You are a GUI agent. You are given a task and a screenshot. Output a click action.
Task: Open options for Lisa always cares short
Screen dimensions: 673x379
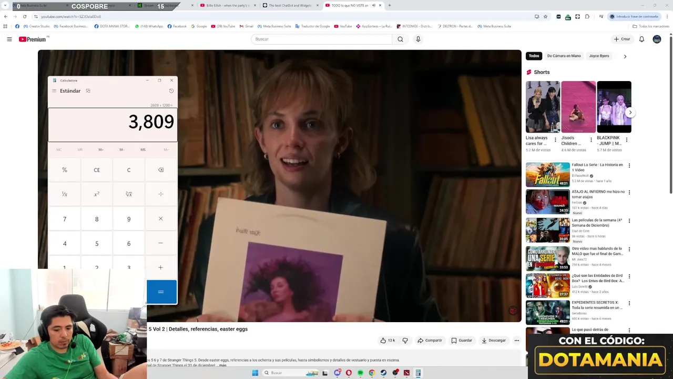555,140
